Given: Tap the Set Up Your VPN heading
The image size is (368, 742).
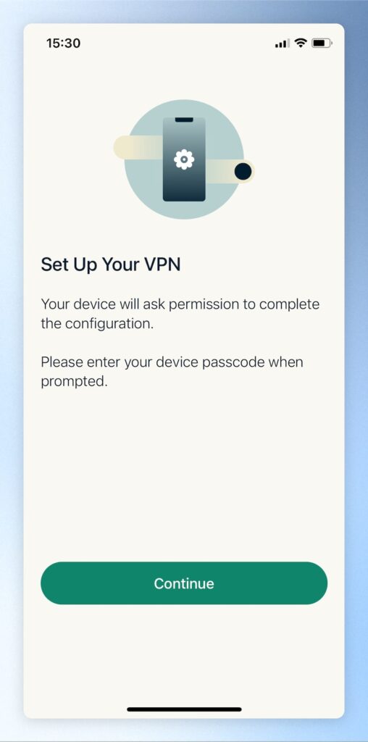Looking at the screenshot, I should pyautogui.click(x=111, y=264).
